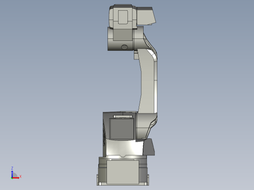Select the robot's upper wrist housing
Image resolution: width=254 pixels, height=190 pixels.
(x=123, y=16)
